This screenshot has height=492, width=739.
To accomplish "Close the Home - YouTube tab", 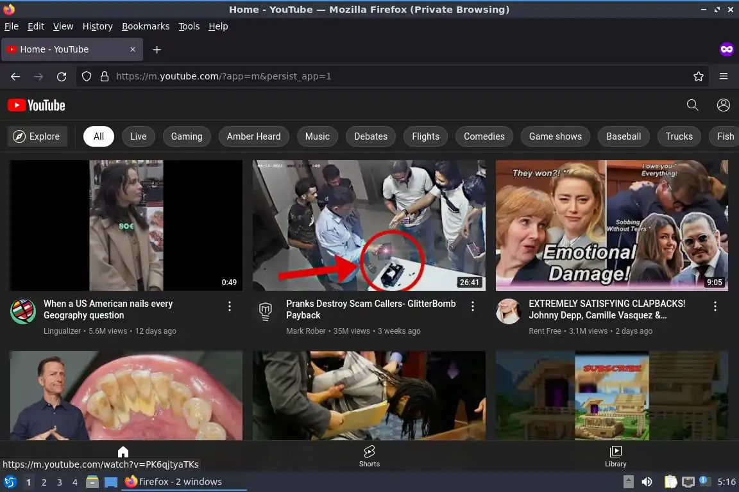I will pyautogui.click(x=133, y=49).
